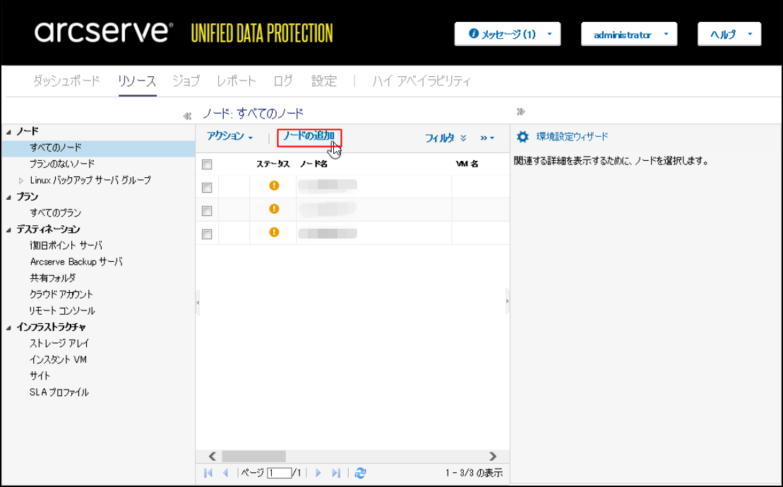Click the next page arrow icon
This screenshot has width=783, height=487.
point(318,473)
